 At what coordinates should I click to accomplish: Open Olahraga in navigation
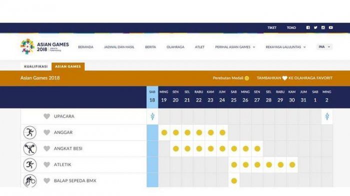click(x=175, y=47)
